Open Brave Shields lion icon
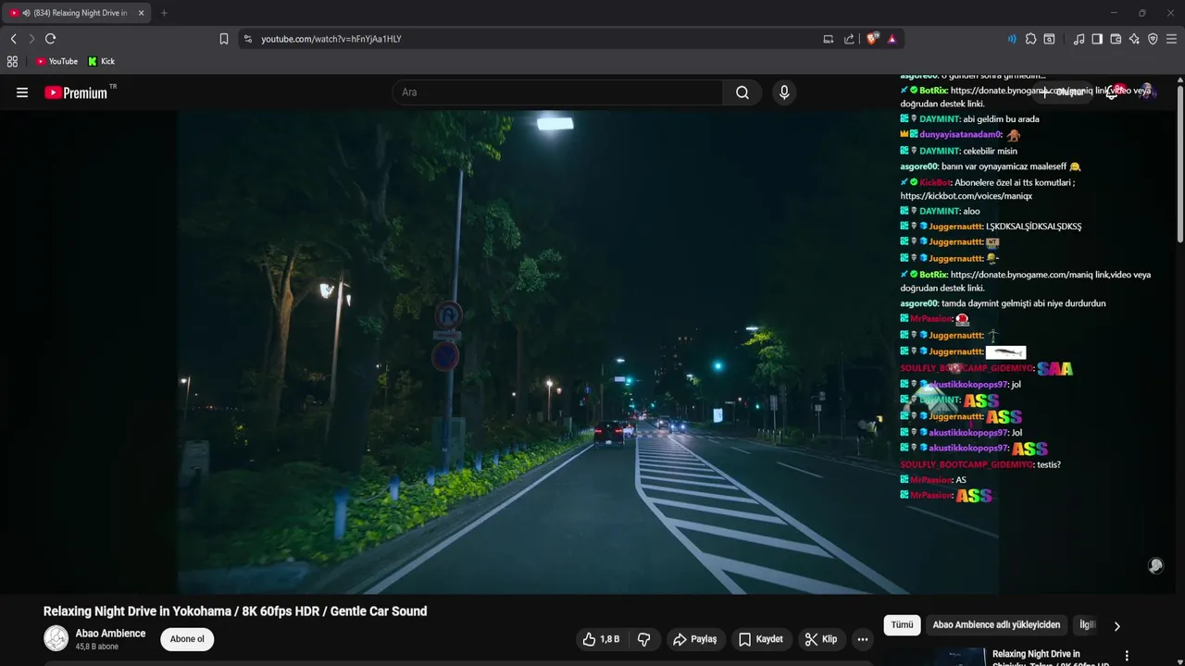Image resolution: width=1185 pixels, height=666 pixels. 872,39
